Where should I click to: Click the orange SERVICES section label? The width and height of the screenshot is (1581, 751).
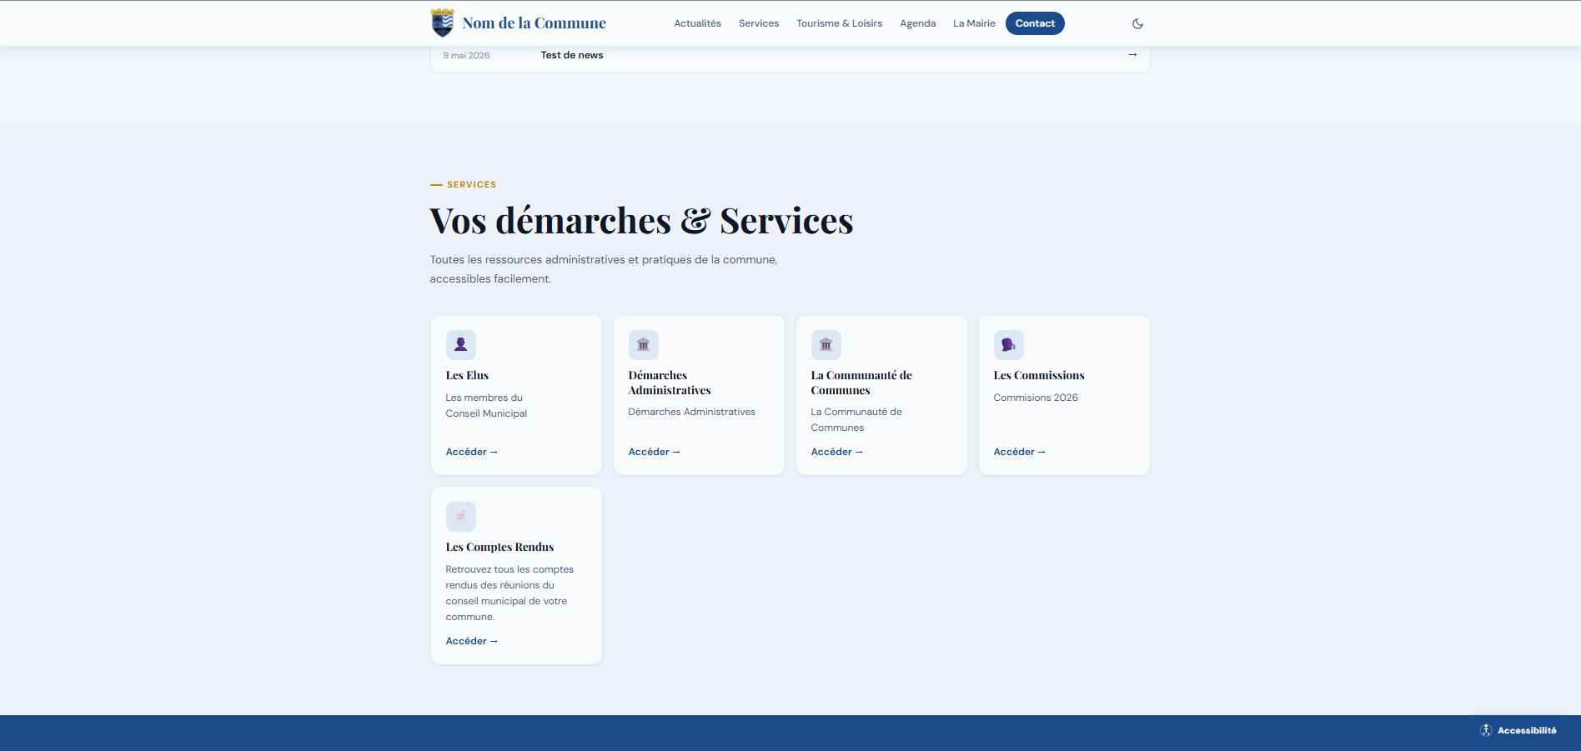coord(471,184)
